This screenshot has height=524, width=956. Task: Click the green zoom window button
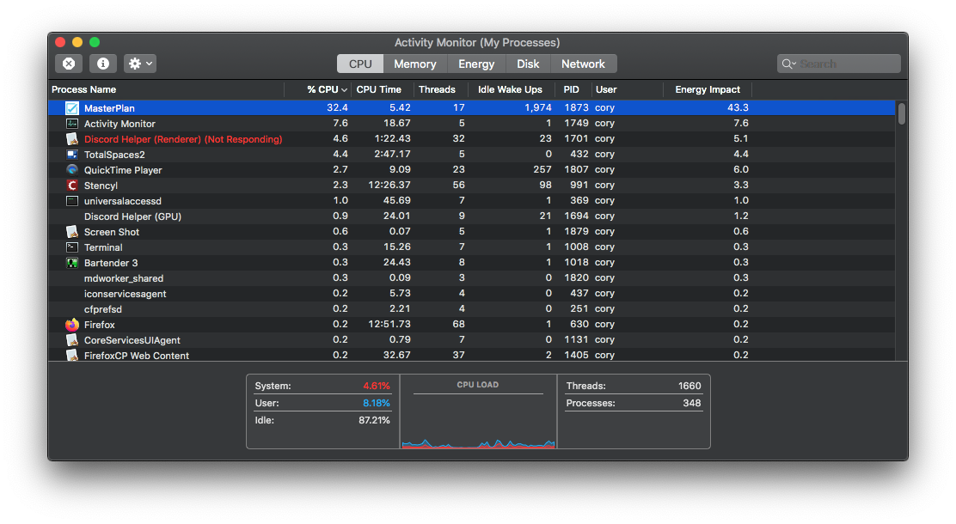pos(95,42)
